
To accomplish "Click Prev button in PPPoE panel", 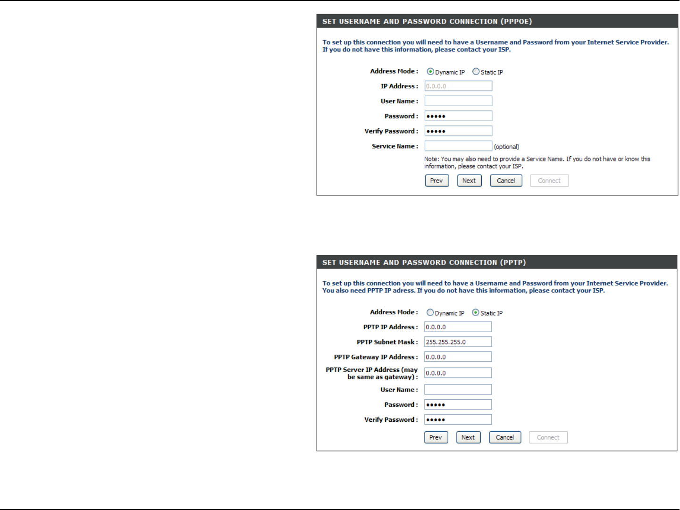I will tap(437, 181).
